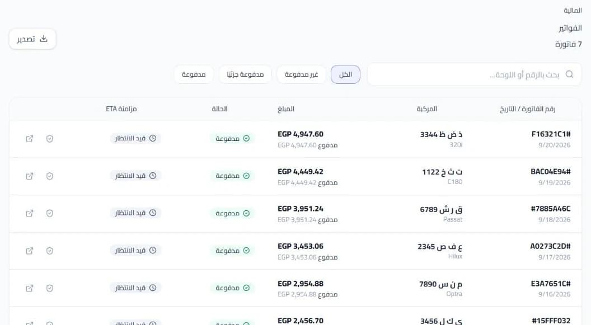
Task: Click invoice number BAC04E94#
Action: click(551, 172)
